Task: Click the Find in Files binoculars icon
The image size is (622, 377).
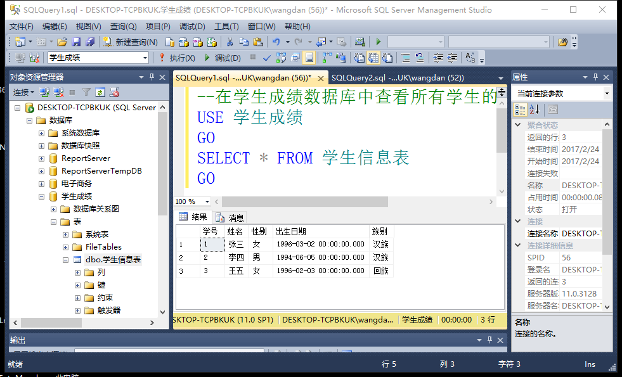Action: point(562,42)
